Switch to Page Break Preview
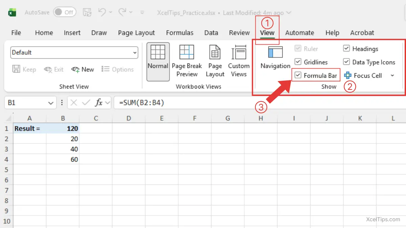Image resolution: width=406 pixels, height=228 pixels. (187, 61)
